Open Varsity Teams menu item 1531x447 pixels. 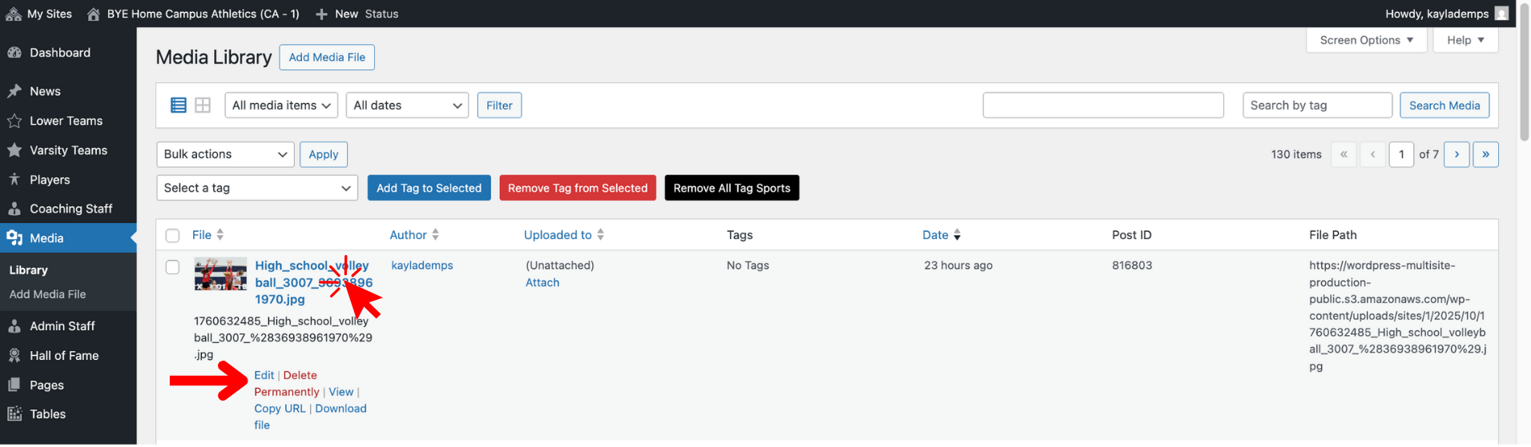68,150
